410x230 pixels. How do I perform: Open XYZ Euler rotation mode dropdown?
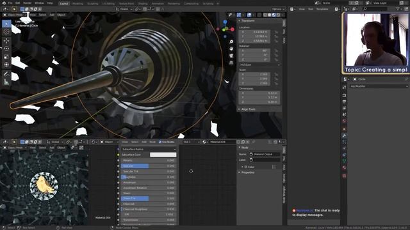point(259,65)
